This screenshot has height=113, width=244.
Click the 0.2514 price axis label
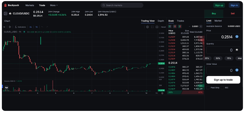(161, 63)
